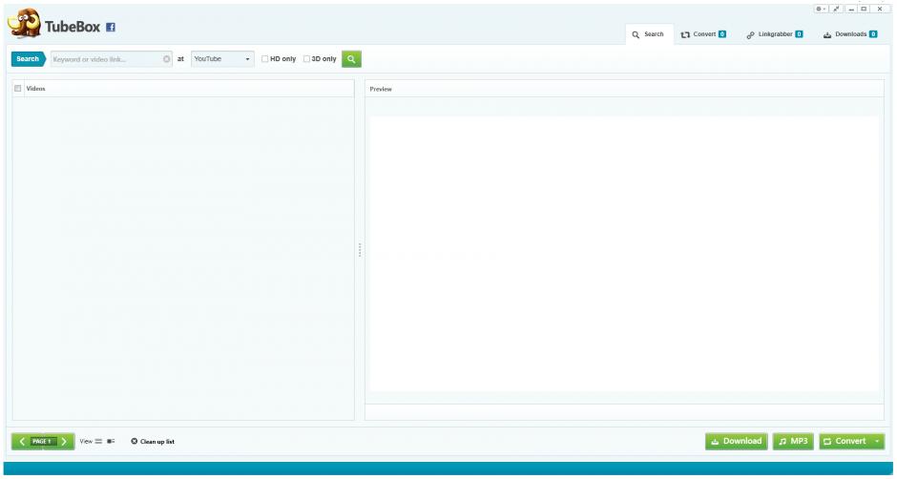Go to previous page arrow
897x479 pixels.
click(x=22, y=442)
